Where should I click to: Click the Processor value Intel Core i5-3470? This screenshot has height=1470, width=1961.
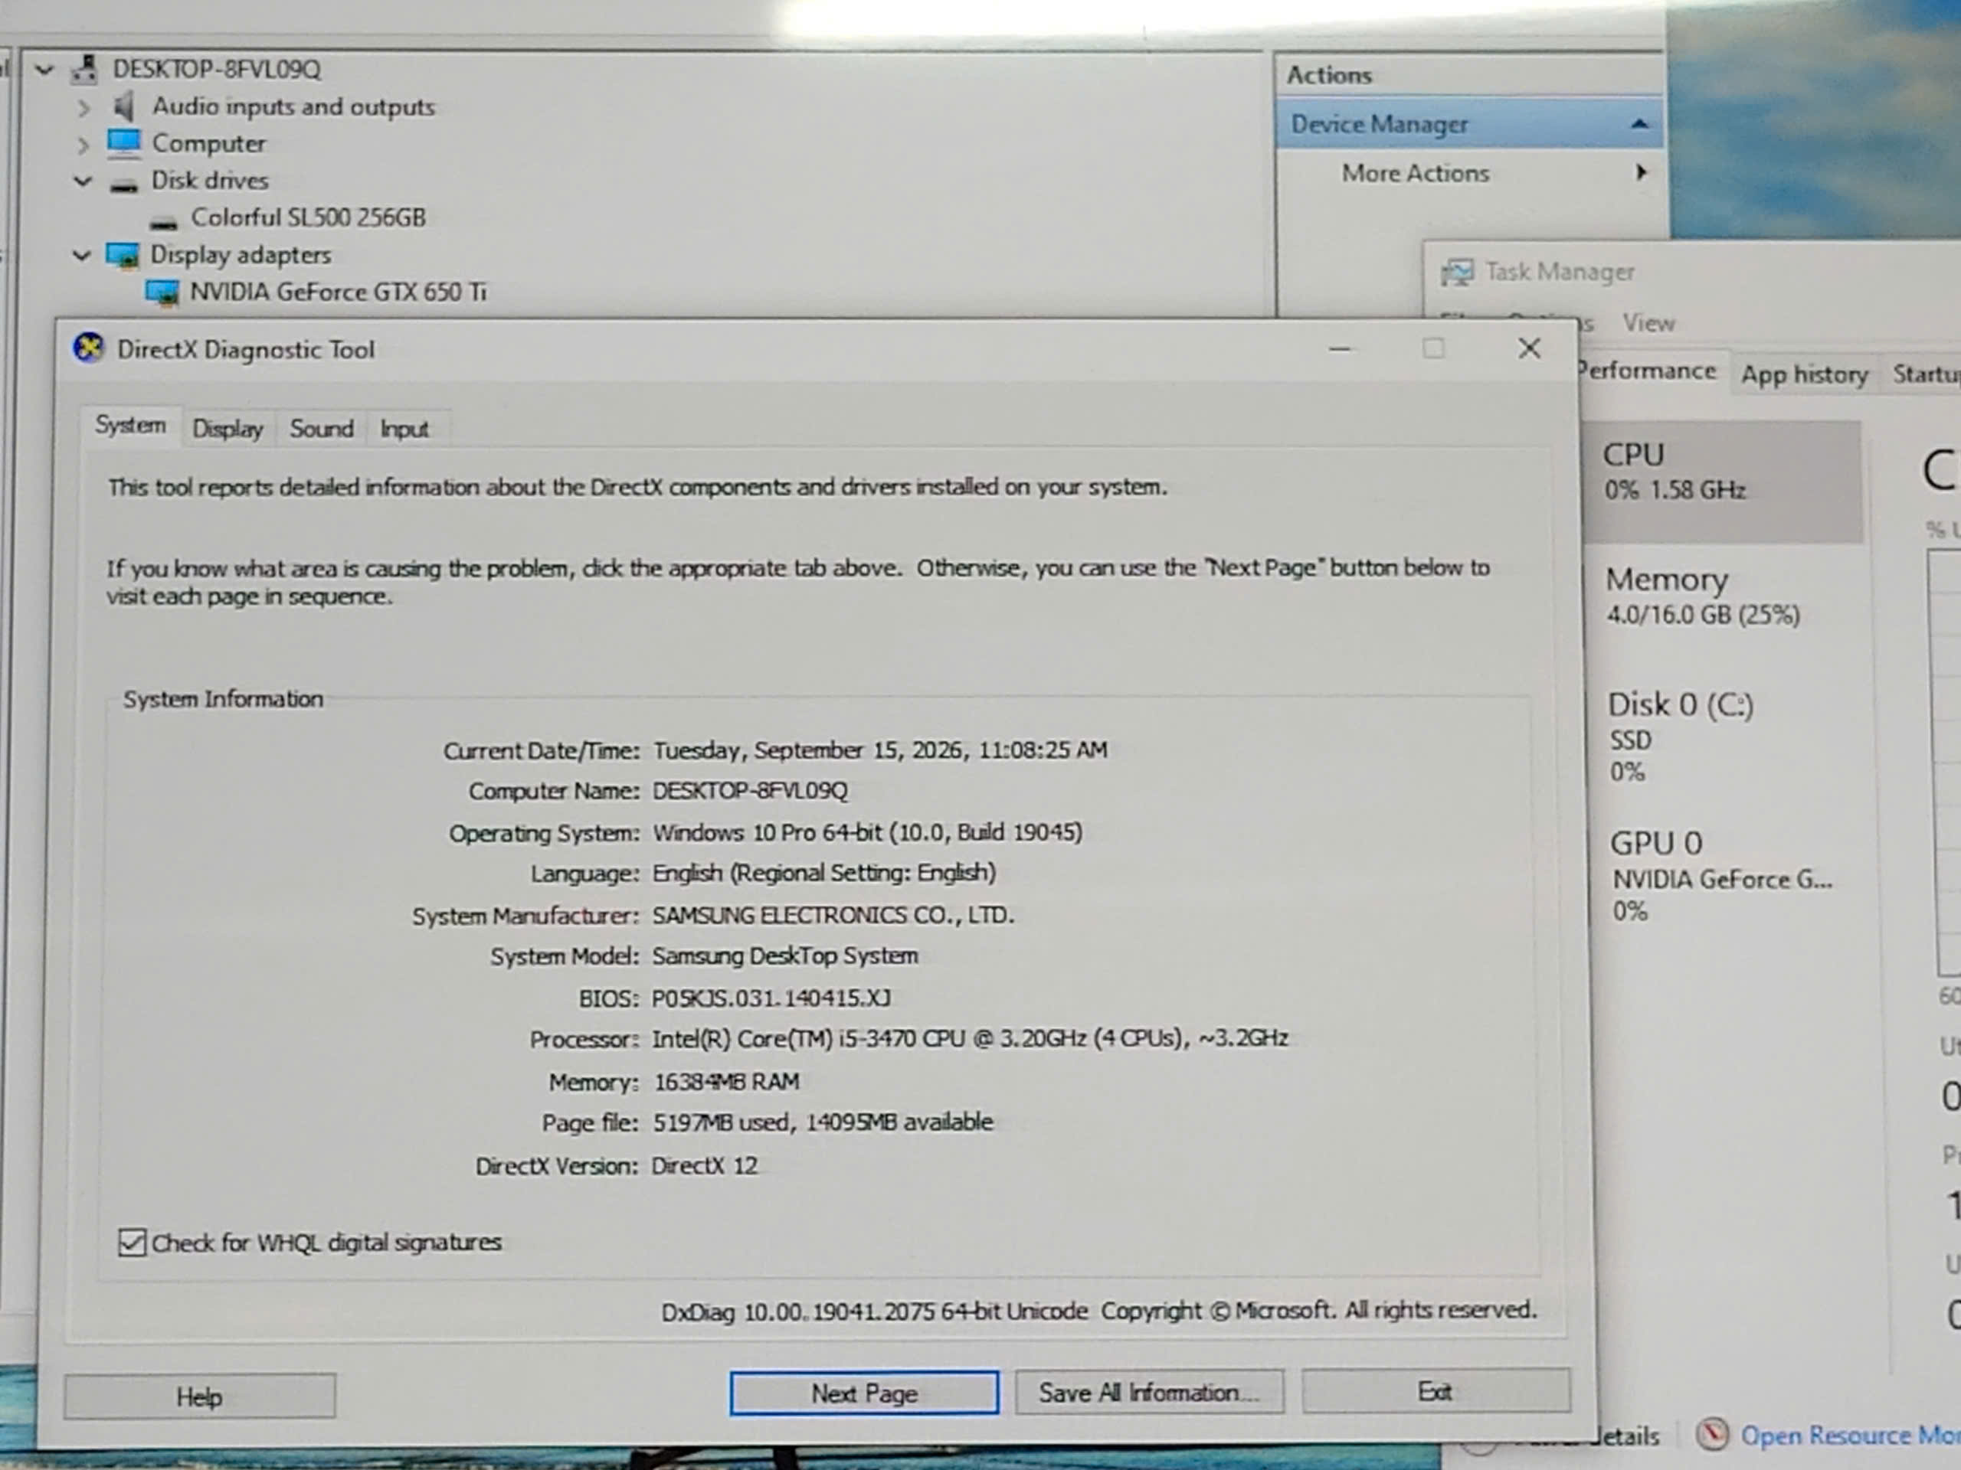(970, 1038)
